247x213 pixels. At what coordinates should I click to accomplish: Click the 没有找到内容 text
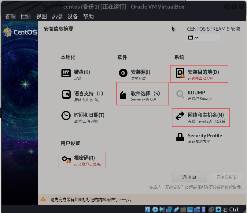(x=199, y=142)
